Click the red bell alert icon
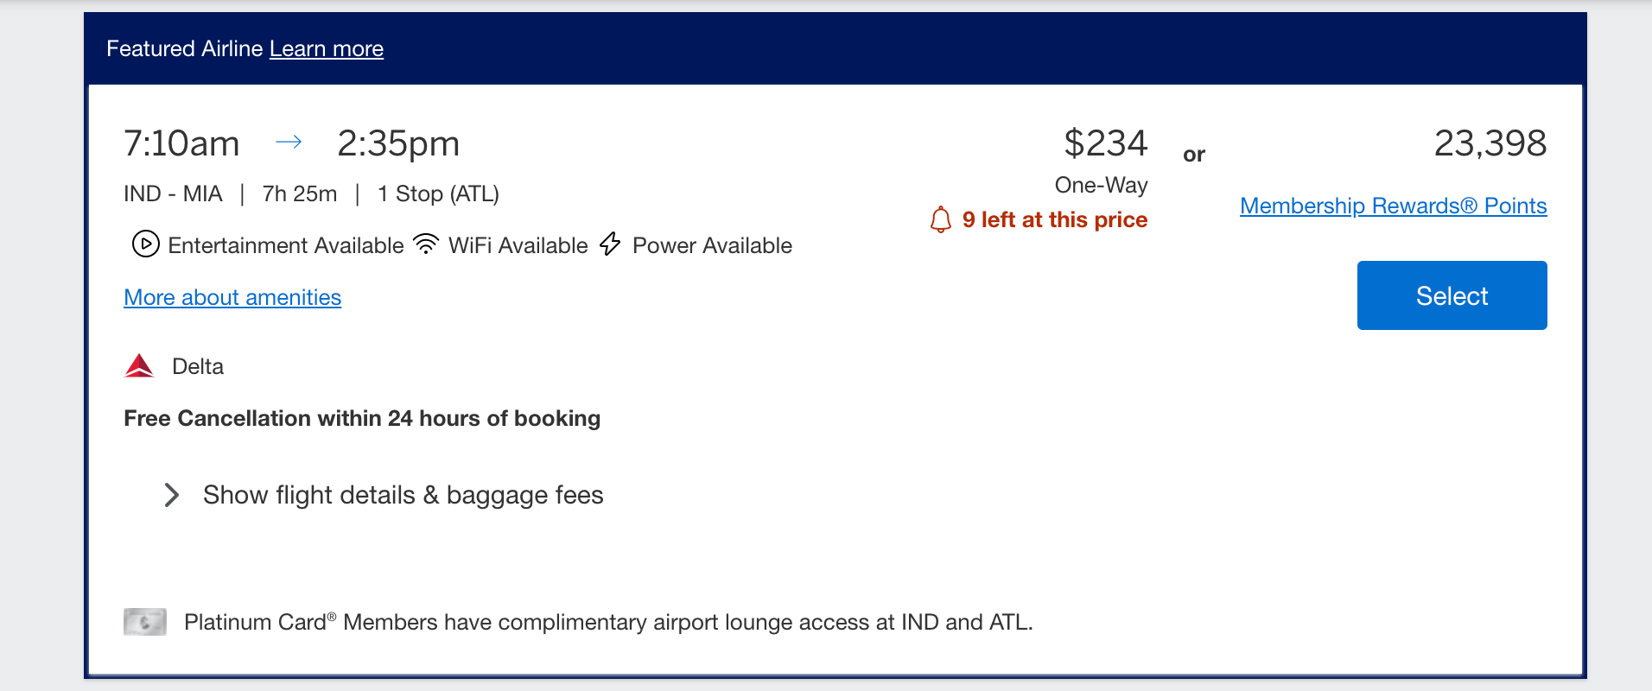1652x691 pixels. (x=941, y=219)
